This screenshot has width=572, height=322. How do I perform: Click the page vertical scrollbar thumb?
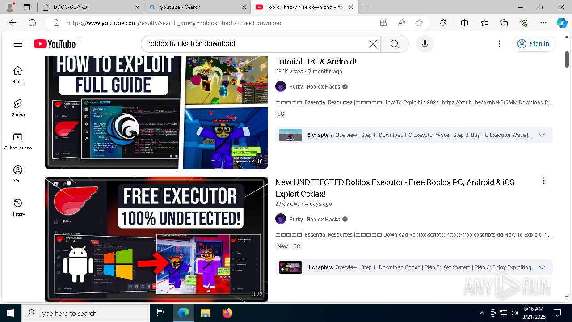[x=567, y=59]
